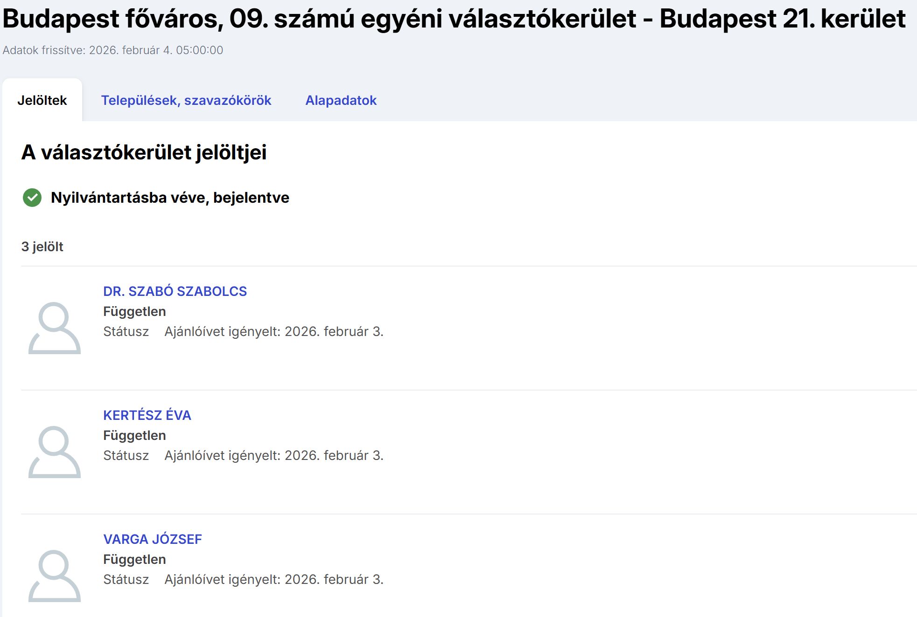The height and width of the screenshot is (617, 917).
Task: Click Független label under Szabó Szabolcs
Action: (134, 311)
